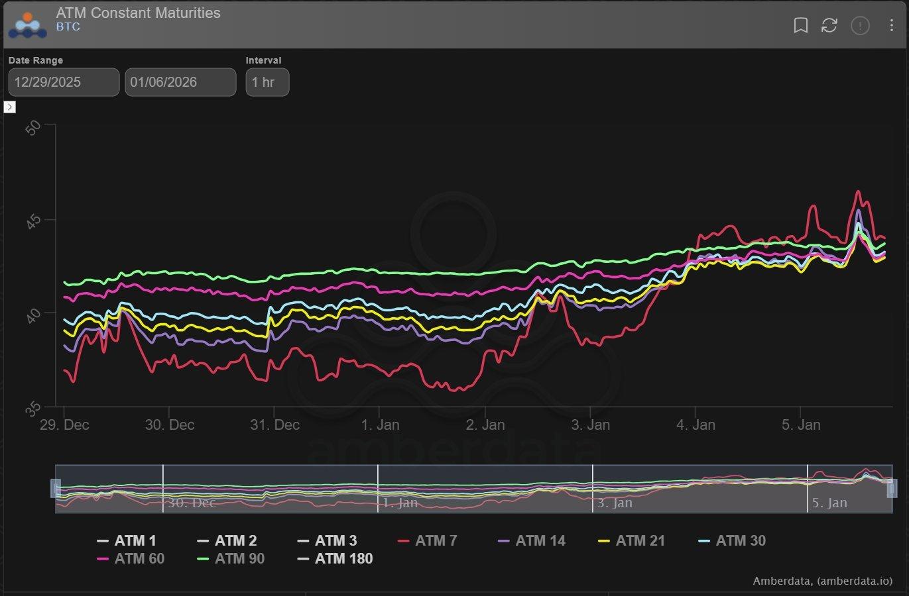909x596 pixels.
Task: Click the left navigator range handle
Action: pyautogui.click(x=56, y=489)
